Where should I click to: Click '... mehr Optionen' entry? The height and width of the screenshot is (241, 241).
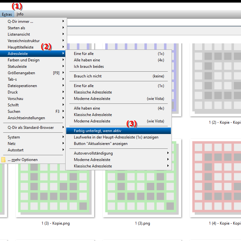[33, 160]
